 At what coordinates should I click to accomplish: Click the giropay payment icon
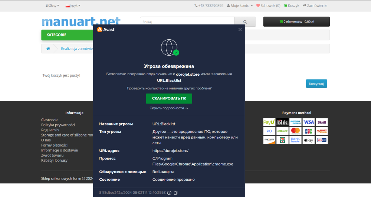322,140
